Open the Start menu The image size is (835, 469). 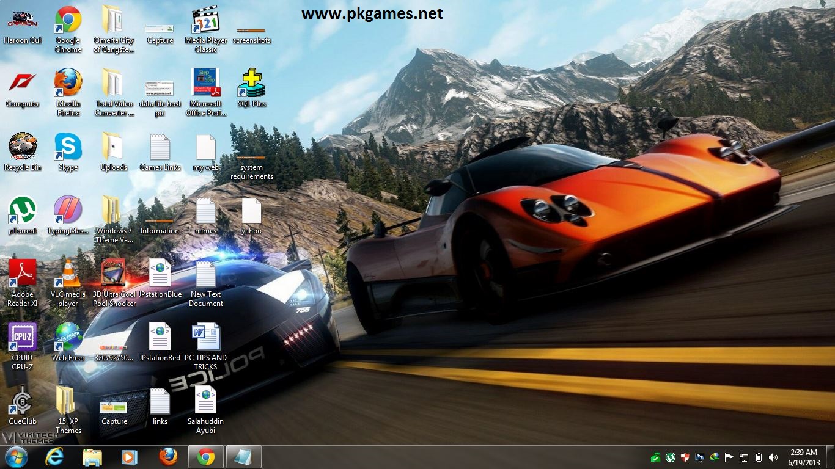click(x=15, y=456)
